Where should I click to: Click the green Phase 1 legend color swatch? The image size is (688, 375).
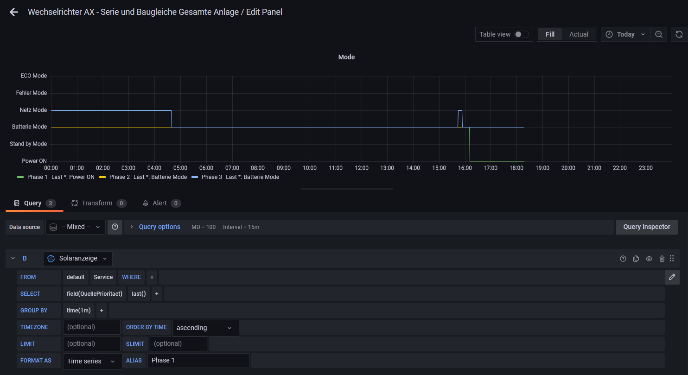pyautogui.click(x=20, y=177)
